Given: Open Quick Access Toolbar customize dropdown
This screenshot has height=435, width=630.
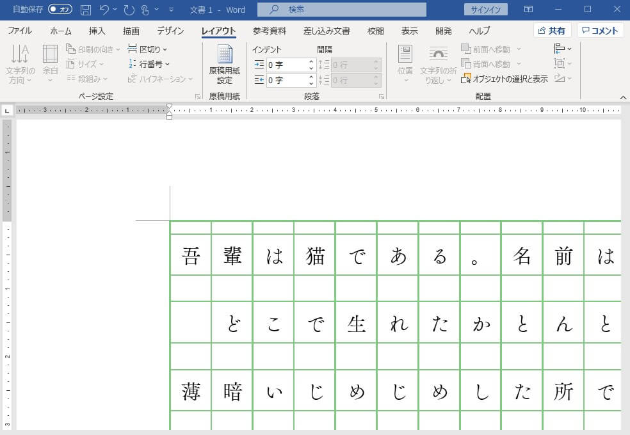Looking at the screenshot, I should tap(171, 9).
